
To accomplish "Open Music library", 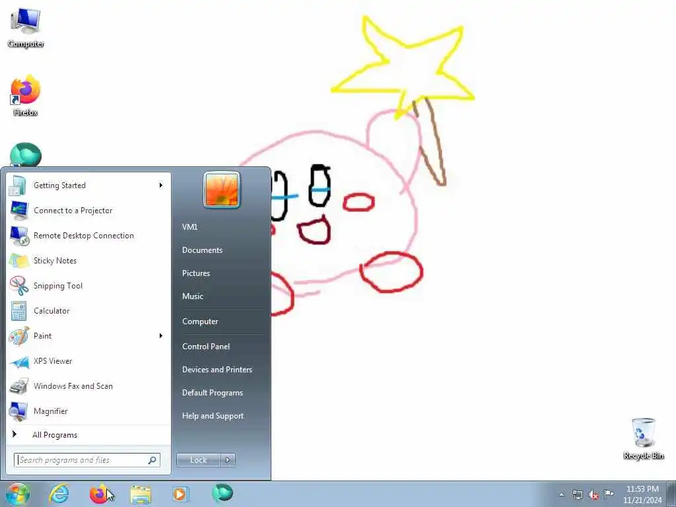I will click(x=193, y=296).
